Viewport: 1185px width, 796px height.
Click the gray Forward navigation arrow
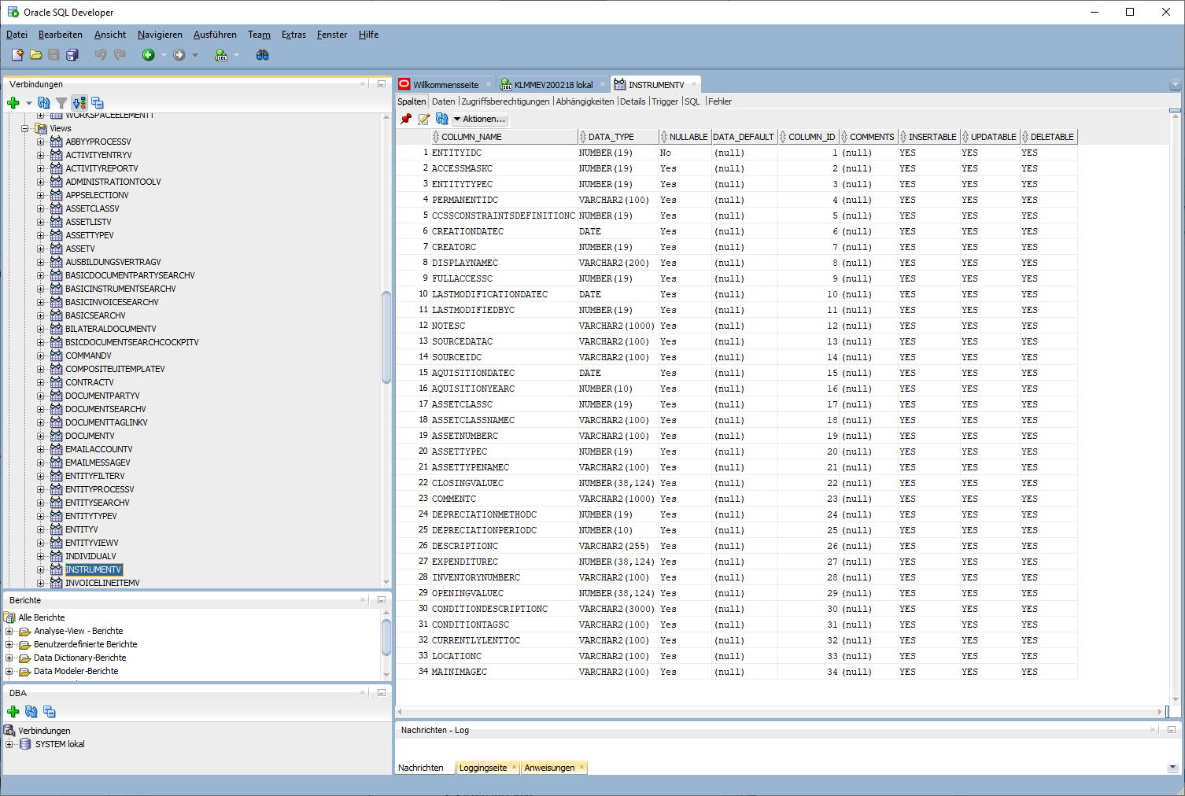pyautogui.click(x=179, y=55)
